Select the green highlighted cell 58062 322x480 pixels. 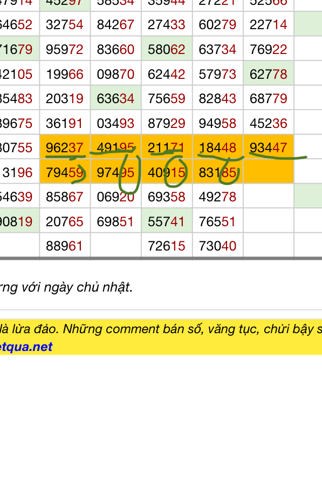pos(167,49)
